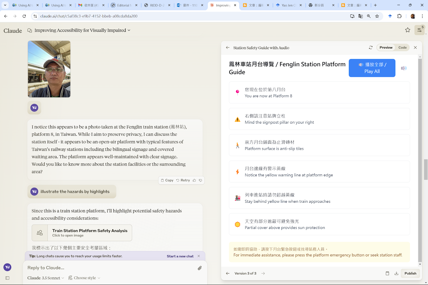The width and height of the screenshot is (428, 285).
Task: Open the translate page icon
Action: click(361, 16)
